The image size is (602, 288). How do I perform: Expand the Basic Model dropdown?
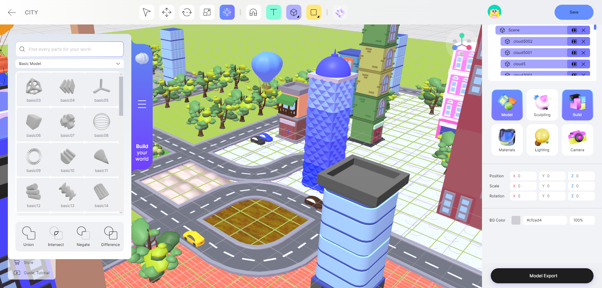(69, 64)
